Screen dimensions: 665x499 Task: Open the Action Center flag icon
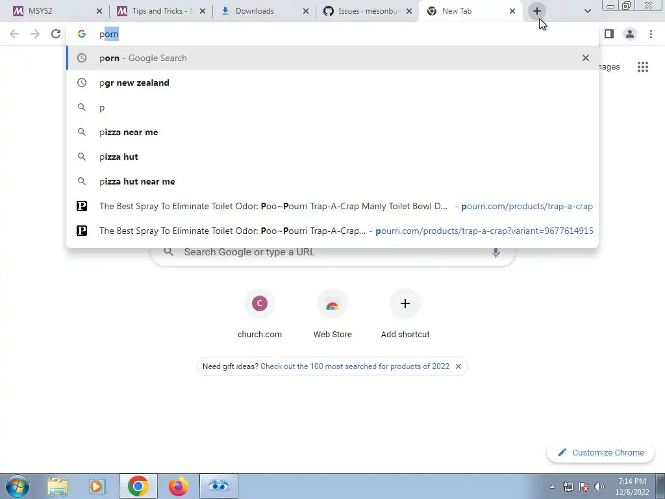tap(584, 487)
